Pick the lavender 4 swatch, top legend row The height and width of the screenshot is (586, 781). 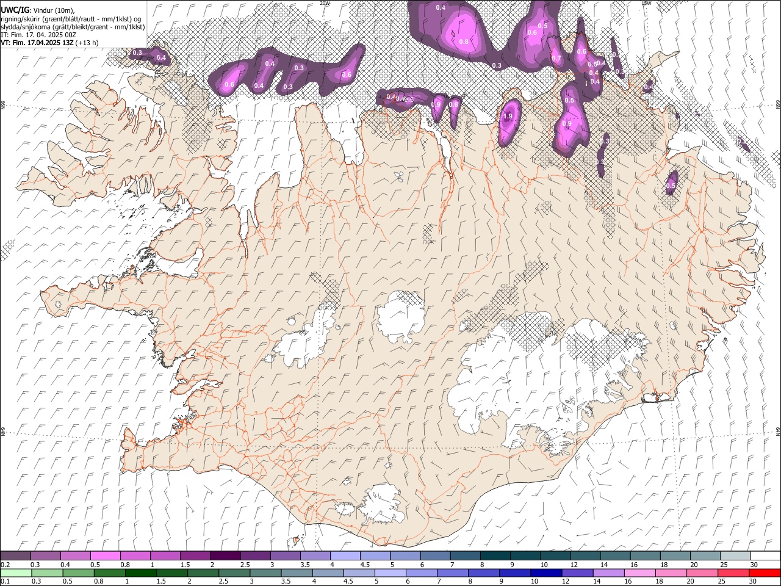tap(345, 556)
